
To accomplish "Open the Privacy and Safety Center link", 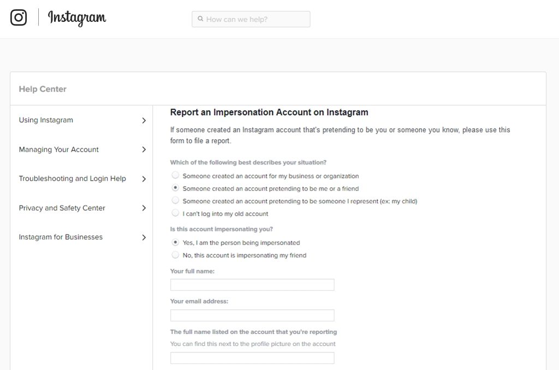I will pos(62,208).
